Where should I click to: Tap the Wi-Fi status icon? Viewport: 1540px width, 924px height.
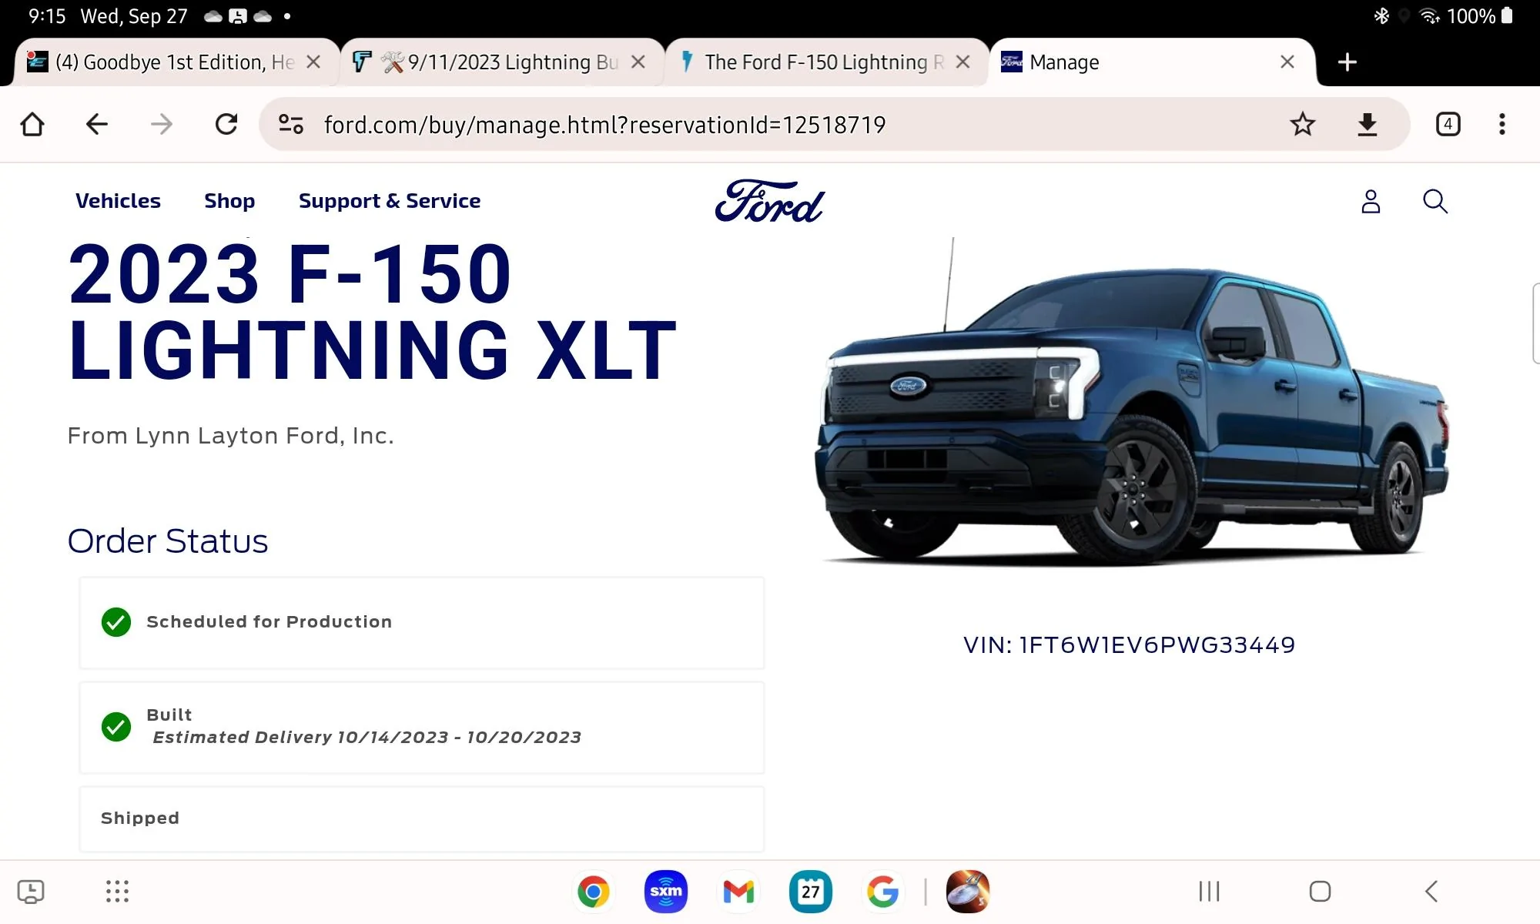1429,16
